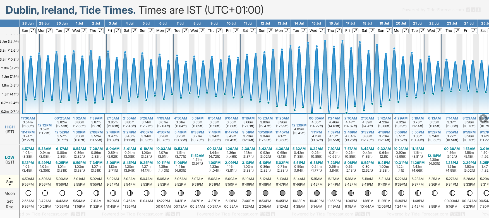Select the 23 Jul date header
Image resolution: width=489 pixels, height=218 pixels.
tap(452, 23)
